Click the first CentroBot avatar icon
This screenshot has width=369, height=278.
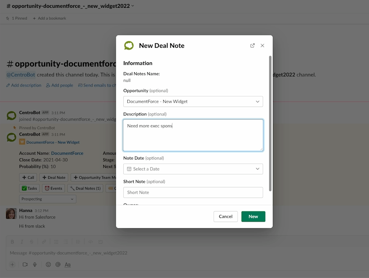[x=11, y=116]
